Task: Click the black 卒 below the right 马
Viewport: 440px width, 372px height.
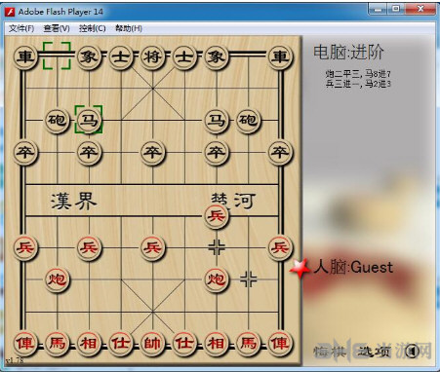Action: point(217,152)
